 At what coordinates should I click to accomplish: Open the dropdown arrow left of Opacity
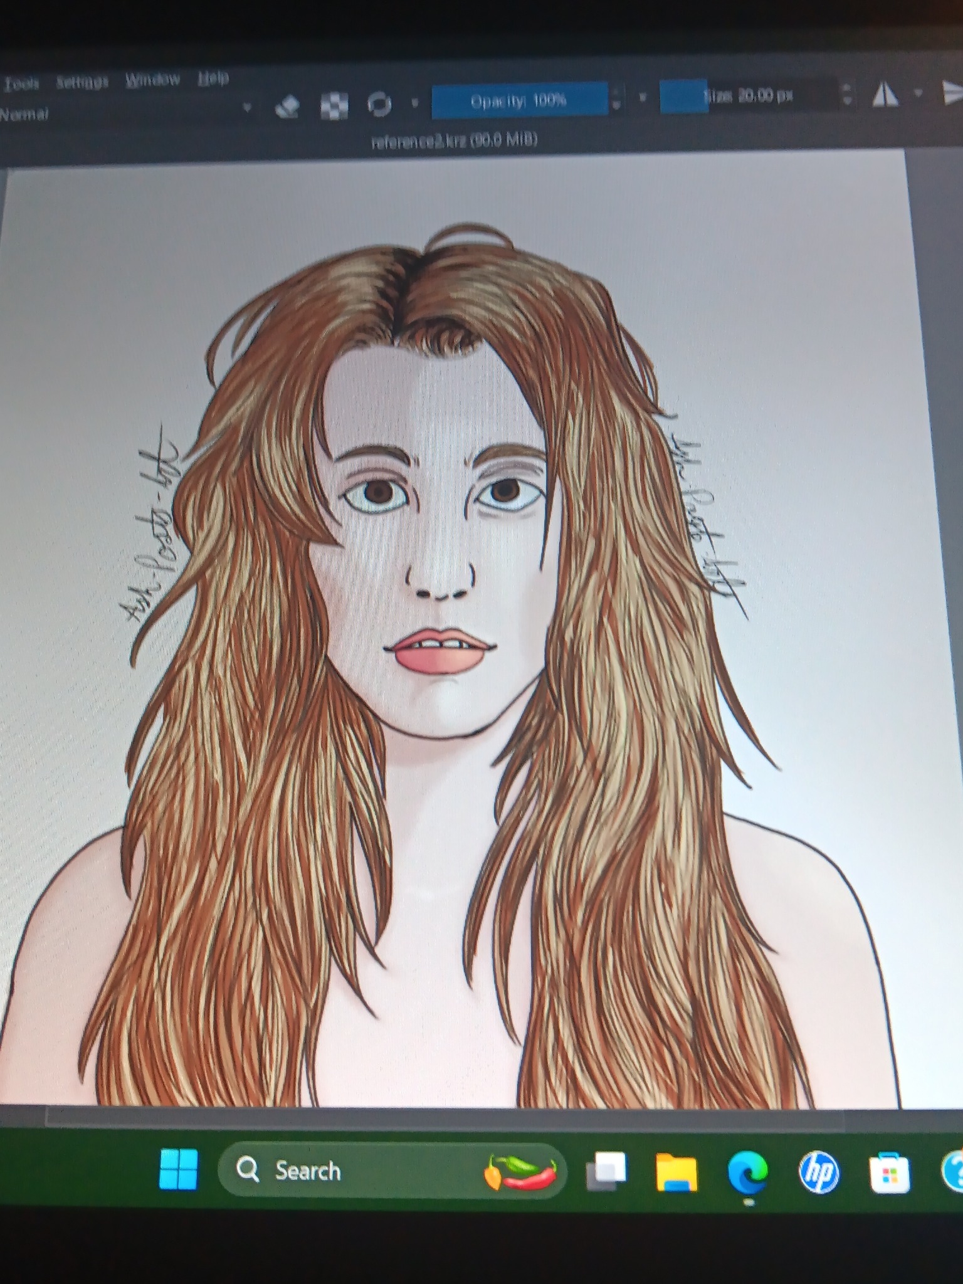pyautogui.click(x=414, y=102)
